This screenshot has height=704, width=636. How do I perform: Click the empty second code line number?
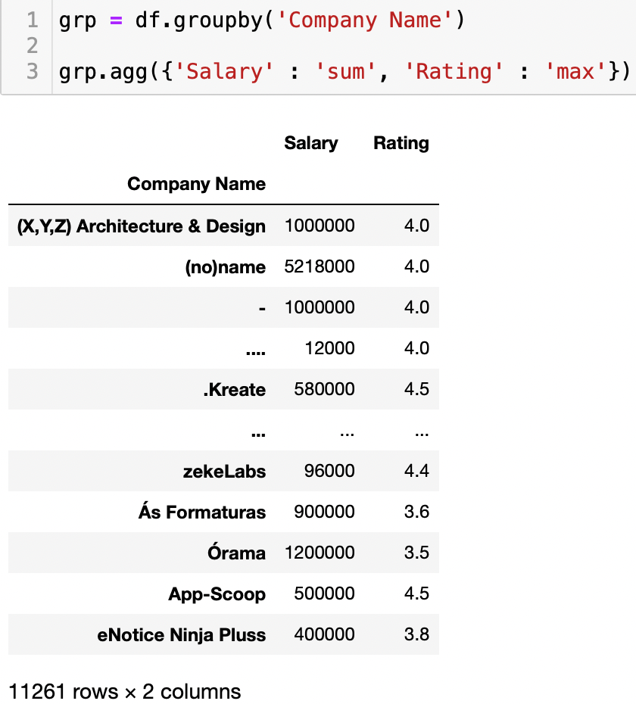[x=31, y=45]
